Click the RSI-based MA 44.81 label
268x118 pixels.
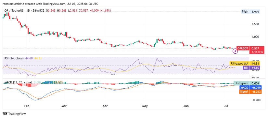click(245, 63)
